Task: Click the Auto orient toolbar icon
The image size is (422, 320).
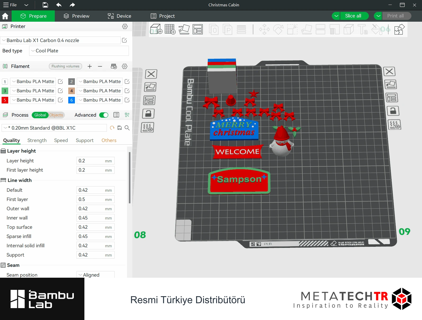Action: (x=184, y=29)
